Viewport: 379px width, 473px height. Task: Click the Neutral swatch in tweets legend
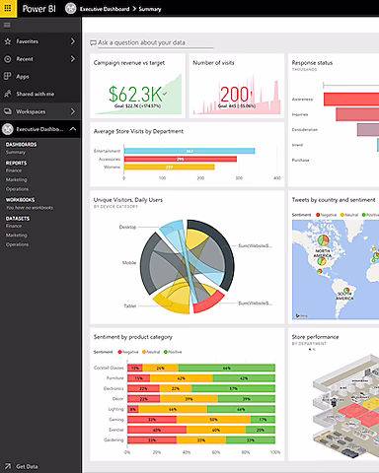point(342,215)
